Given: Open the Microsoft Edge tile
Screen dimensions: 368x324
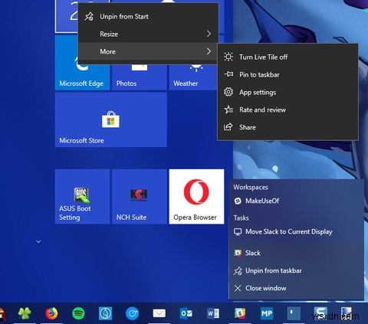Looking at the screenshot, I should pos(82,63).
